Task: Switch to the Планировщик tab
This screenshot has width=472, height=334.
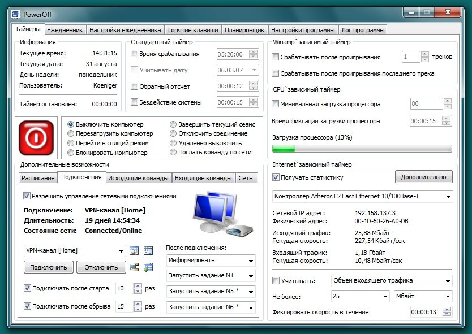Action: [244, 30]
